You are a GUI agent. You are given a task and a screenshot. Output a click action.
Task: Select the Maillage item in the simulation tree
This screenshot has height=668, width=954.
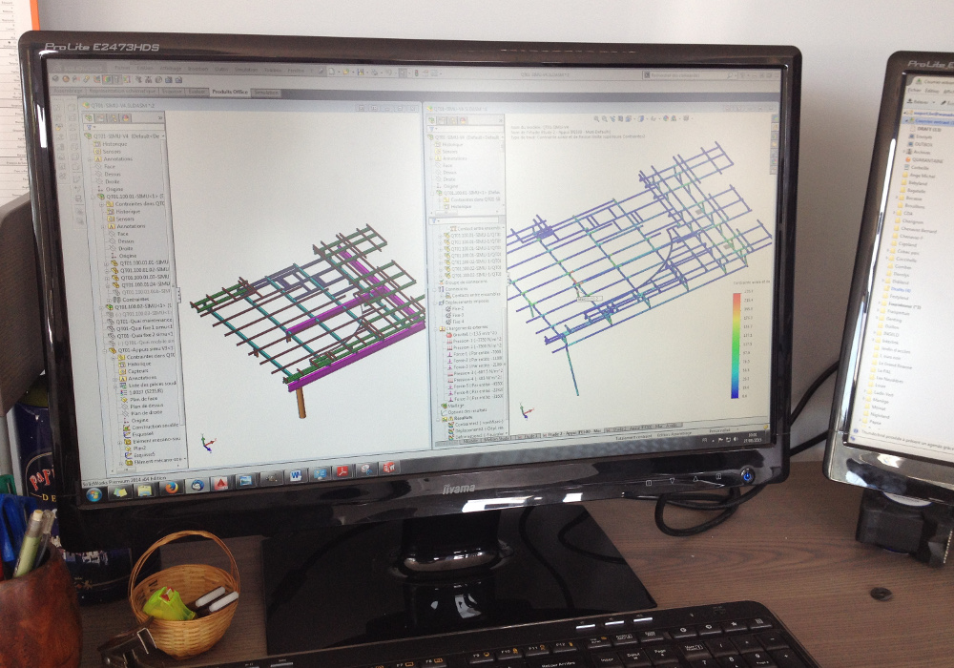click(451, 406)
